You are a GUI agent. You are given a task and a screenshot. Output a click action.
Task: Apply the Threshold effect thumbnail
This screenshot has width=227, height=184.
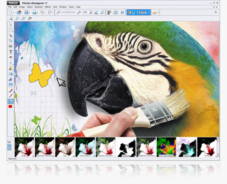(126, 147)
